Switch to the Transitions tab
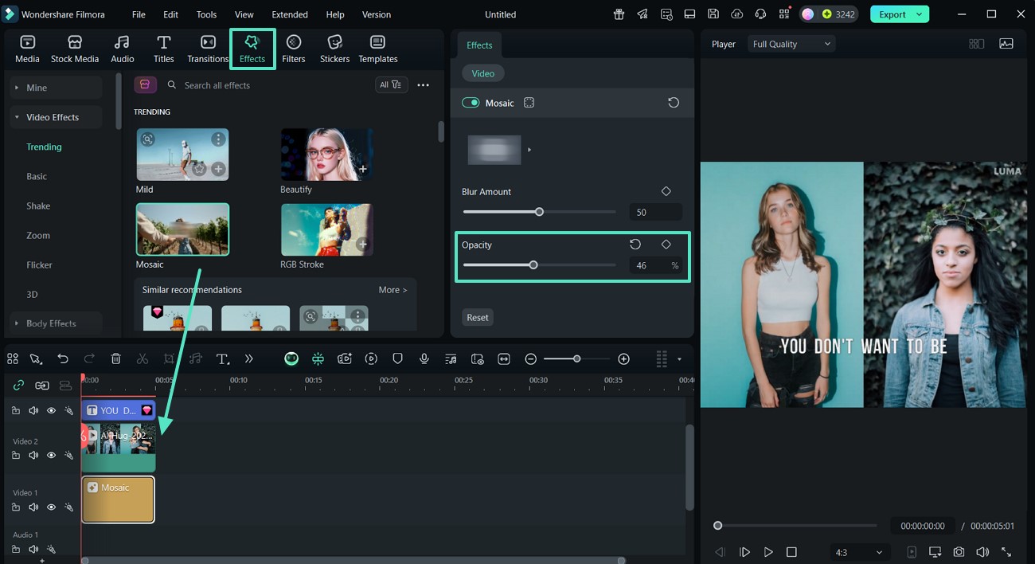Image resolution: width=1035 pixels, height=564 pixels. point(208,49)
